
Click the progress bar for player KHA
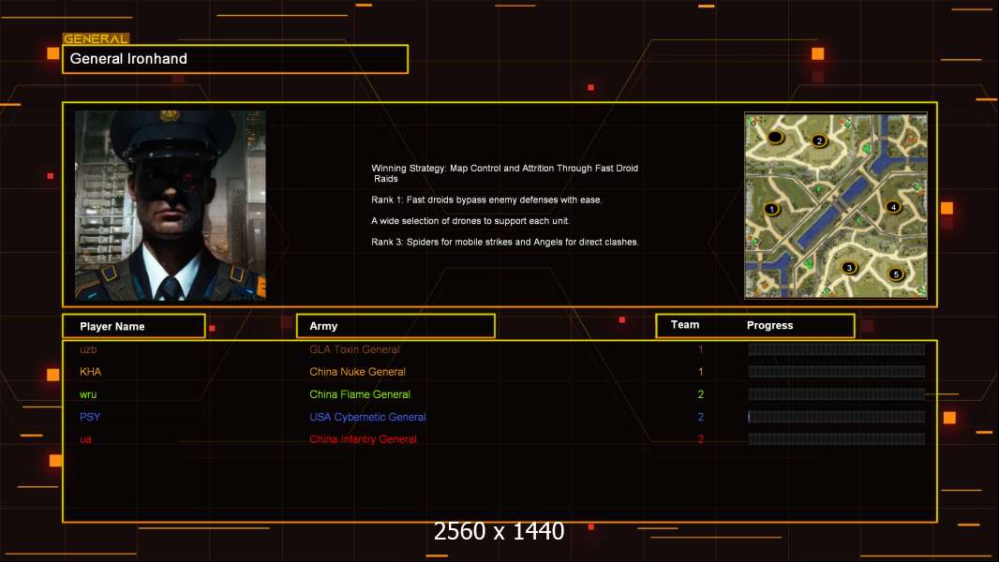tap(837, 372)
